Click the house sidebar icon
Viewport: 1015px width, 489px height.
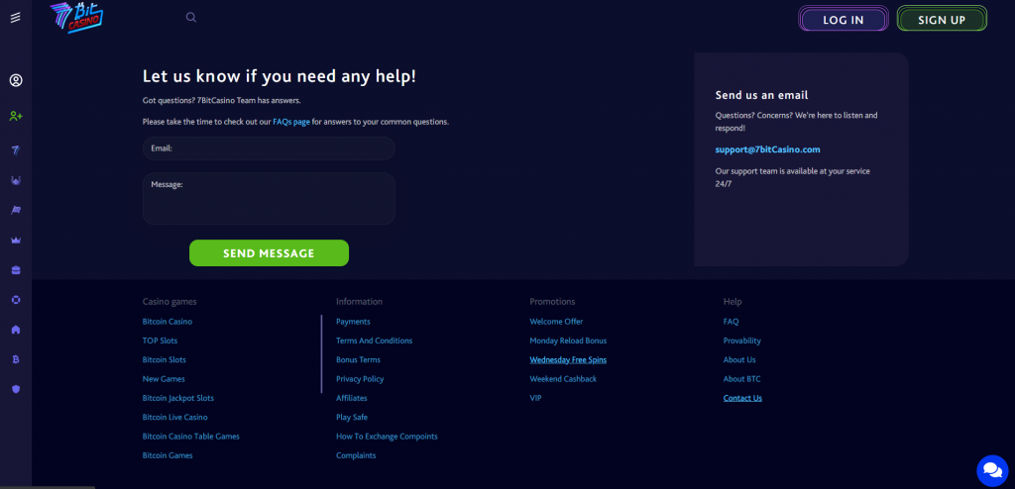tap(16, 330)
